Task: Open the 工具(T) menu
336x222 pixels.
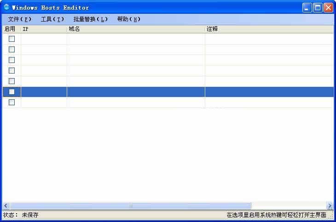Action: 52,19
